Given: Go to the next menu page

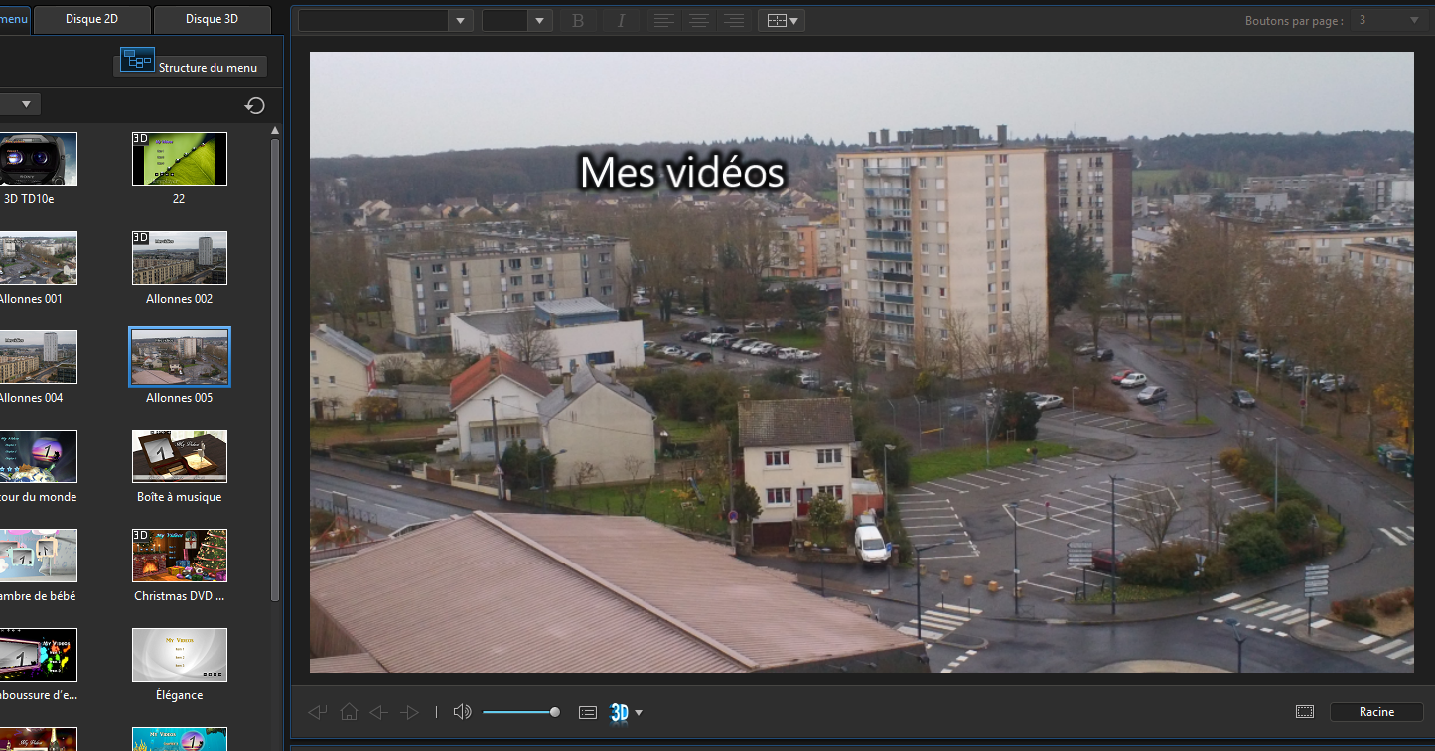Looking at the screenshot, I should point(409,712).
